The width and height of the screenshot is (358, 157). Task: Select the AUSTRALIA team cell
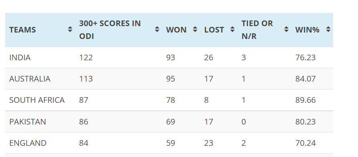click(30, 79)
